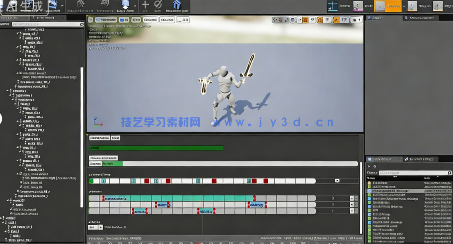
Task: Open the dropdown at end of notifies track
Action: point(337,181)
